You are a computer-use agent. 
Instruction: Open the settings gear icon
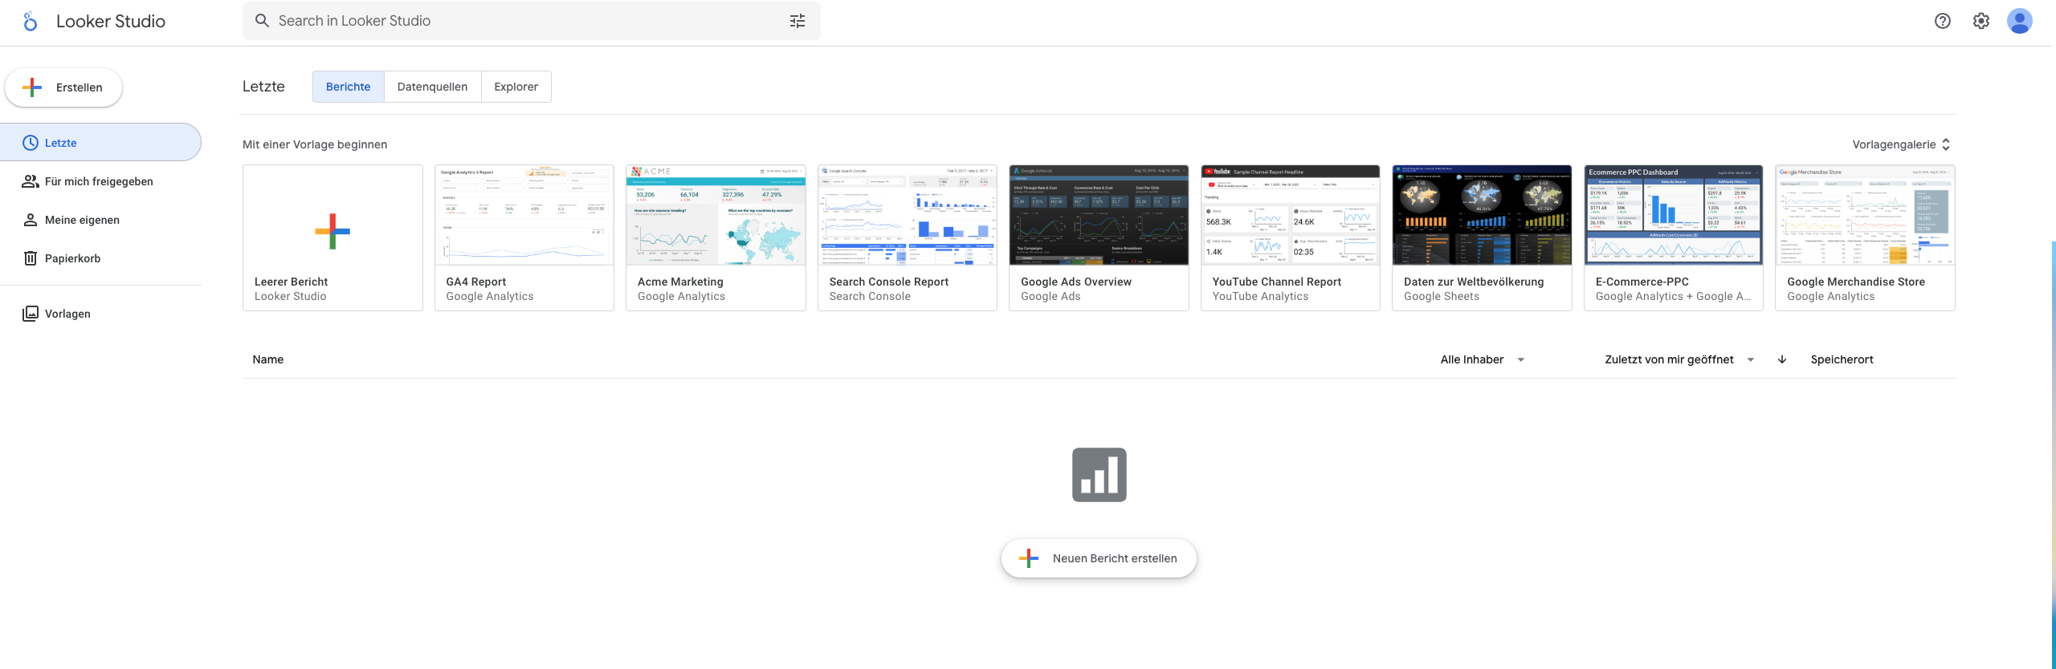click(x=1981, y=21)
